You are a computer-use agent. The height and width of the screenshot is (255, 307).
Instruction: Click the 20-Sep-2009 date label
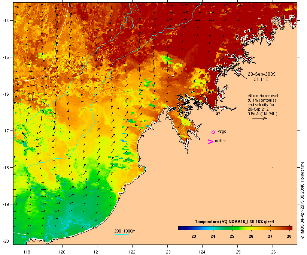coord(262,74)
